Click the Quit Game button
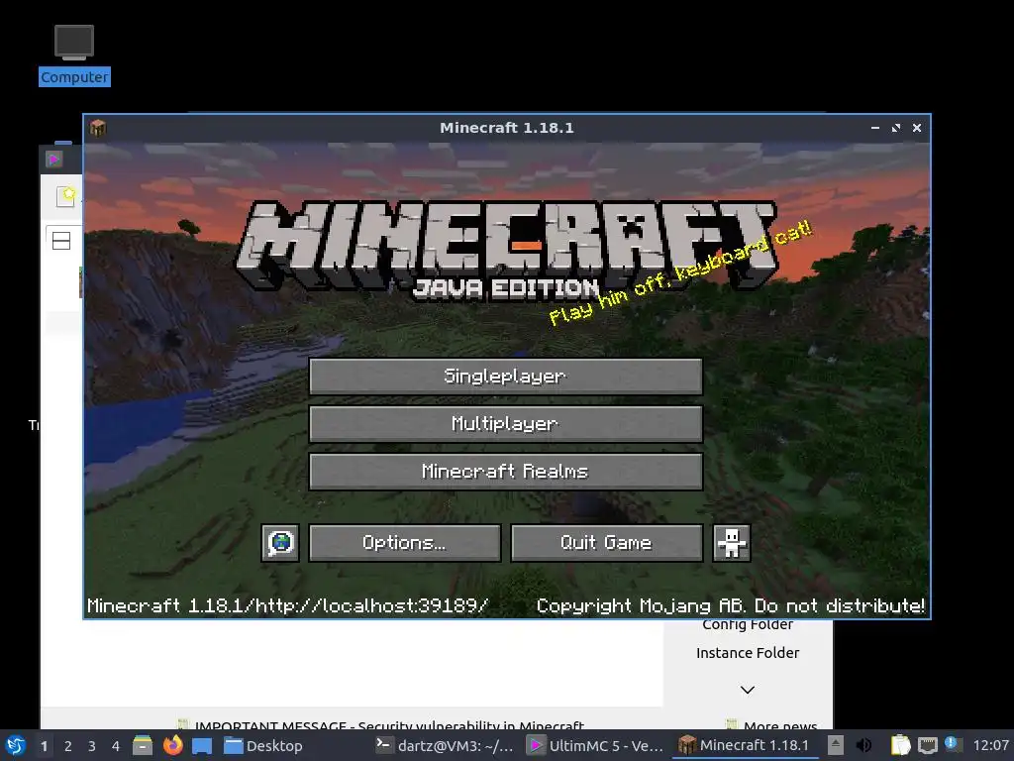The width and height of the screenshot is (1014, 761). tap(607, 542)
